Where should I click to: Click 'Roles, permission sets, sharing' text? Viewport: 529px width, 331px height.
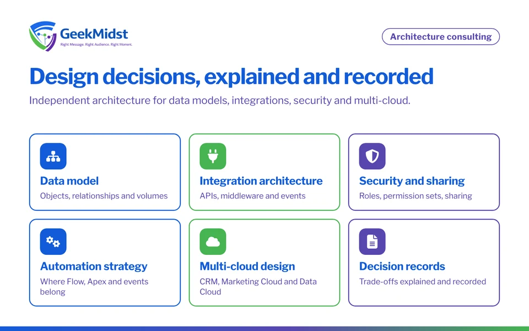click(415, 196)
